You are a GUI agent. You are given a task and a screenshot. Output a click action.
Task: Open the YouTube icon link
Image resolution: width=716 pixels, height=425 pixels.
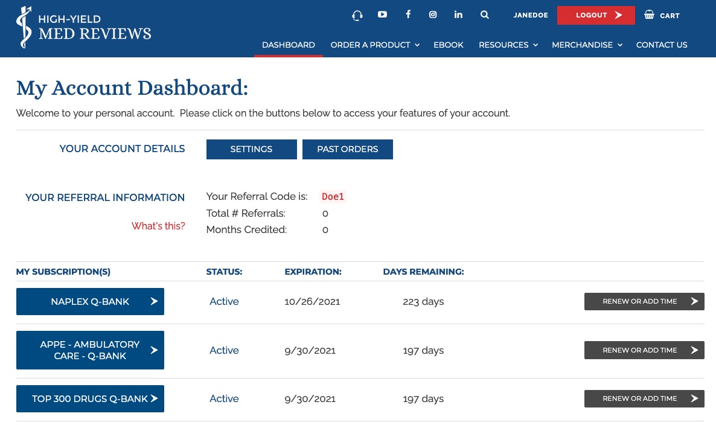click(x=383, y=14)
